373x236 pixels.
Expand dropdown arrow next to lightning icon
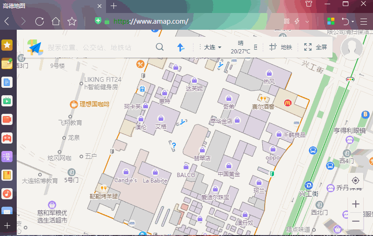(307, 22)
